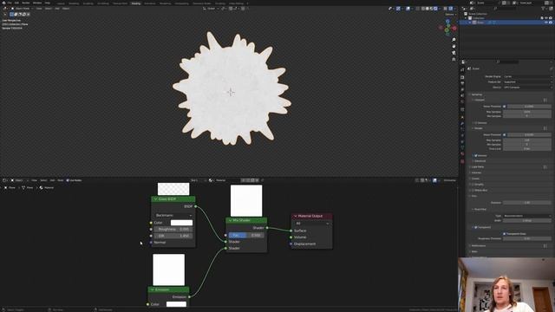555x312 pixels.
Task: Collapse the Glass BSDF node header
Action: point(155,199)
